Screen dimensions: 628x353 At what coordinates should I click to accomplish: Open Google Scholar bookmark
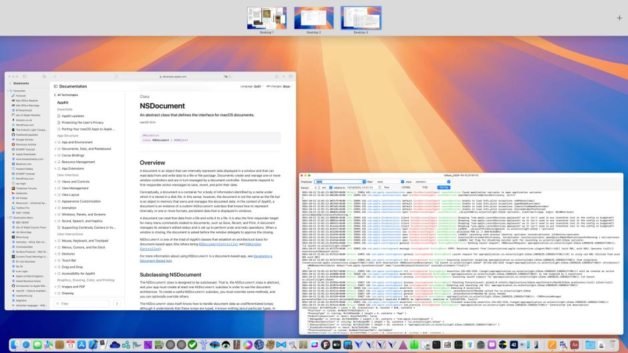(x=25, y=140)
